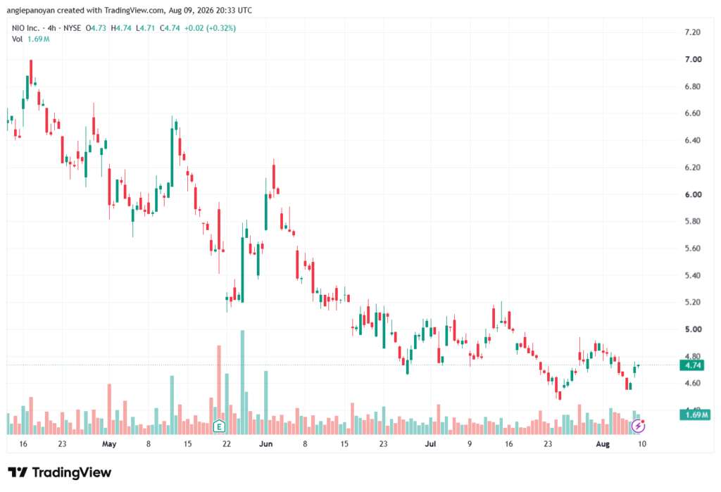Click the 6.00 price scale label
The height and width of the screenshot is (492, 721).
693,195
